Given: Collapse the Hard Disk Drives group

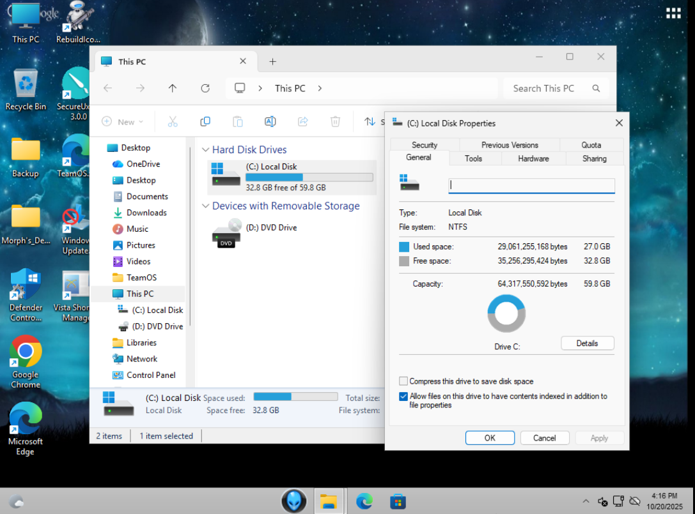Looking at the screenshot, I should pos(205,150).
